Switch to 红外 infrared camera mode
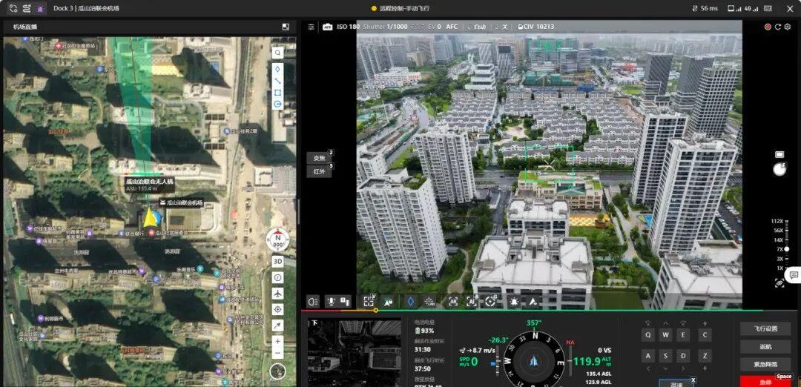The image size is (801, 387). (320, 171)
